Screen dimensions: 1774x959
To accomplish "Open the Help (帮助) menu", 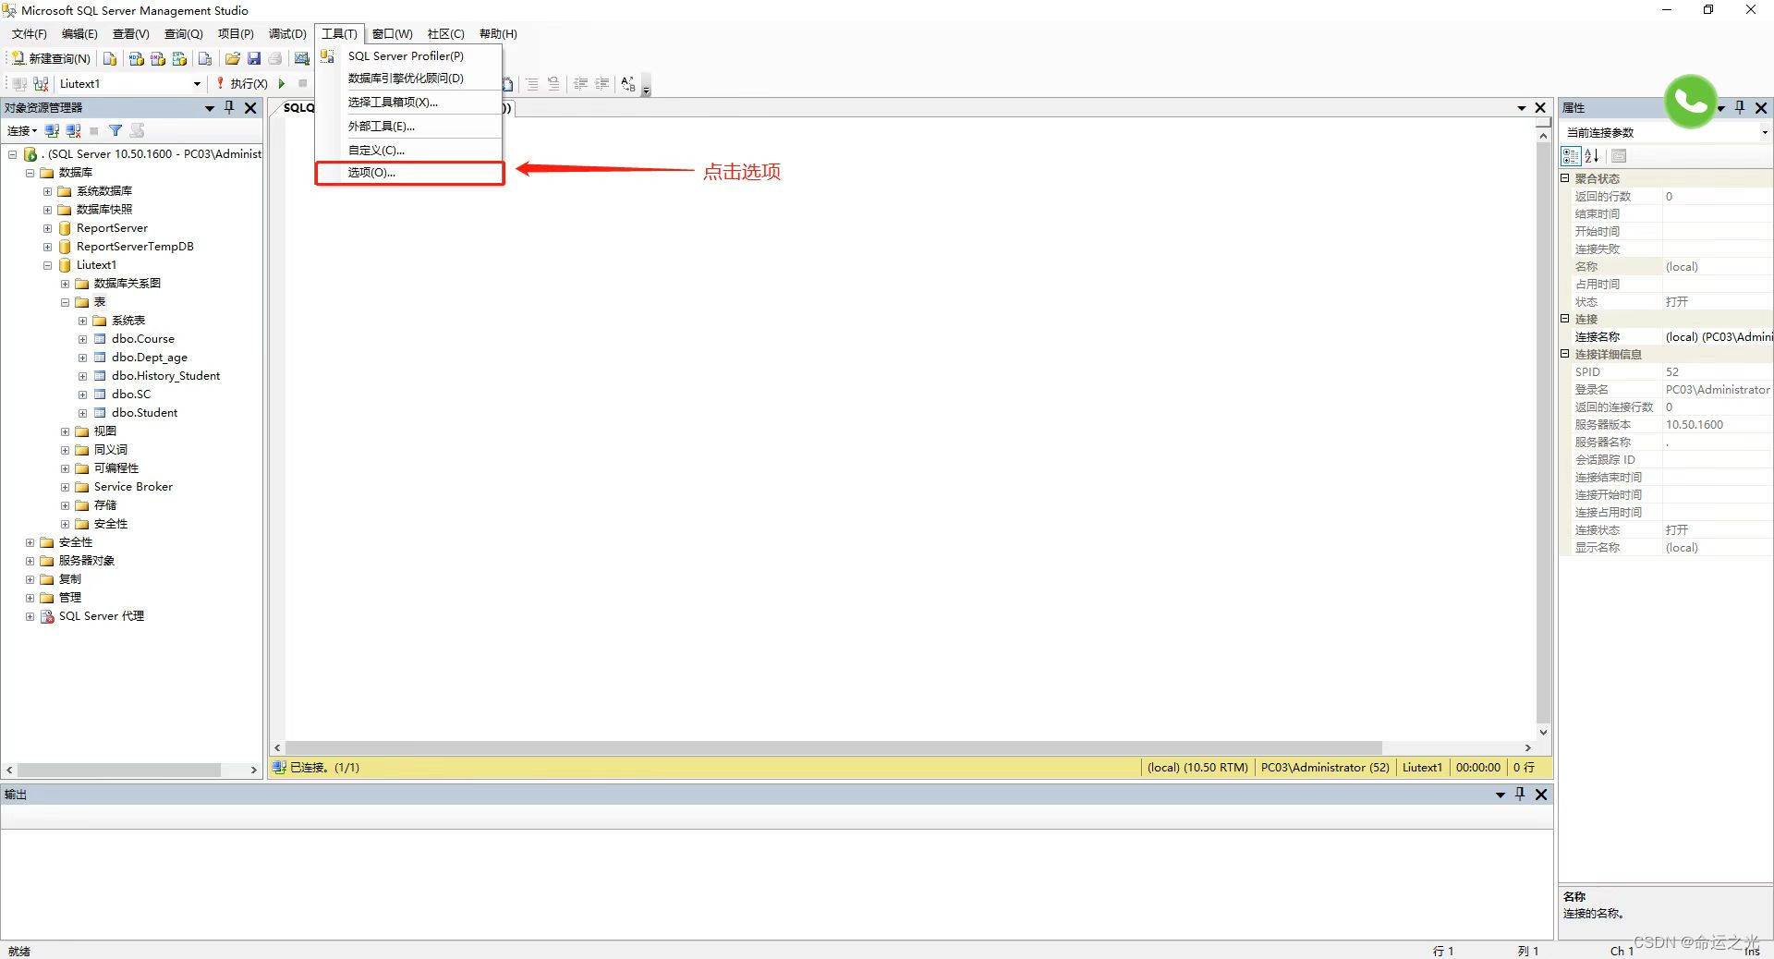I will click(x=498, y=33).
